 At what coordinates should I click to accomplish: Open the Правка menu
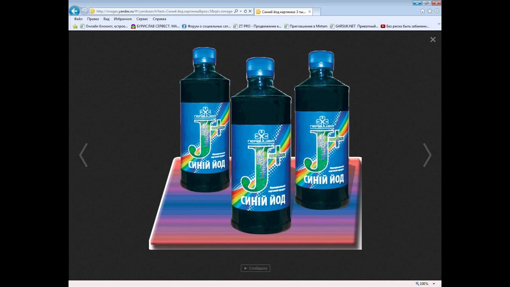(93, 19)
